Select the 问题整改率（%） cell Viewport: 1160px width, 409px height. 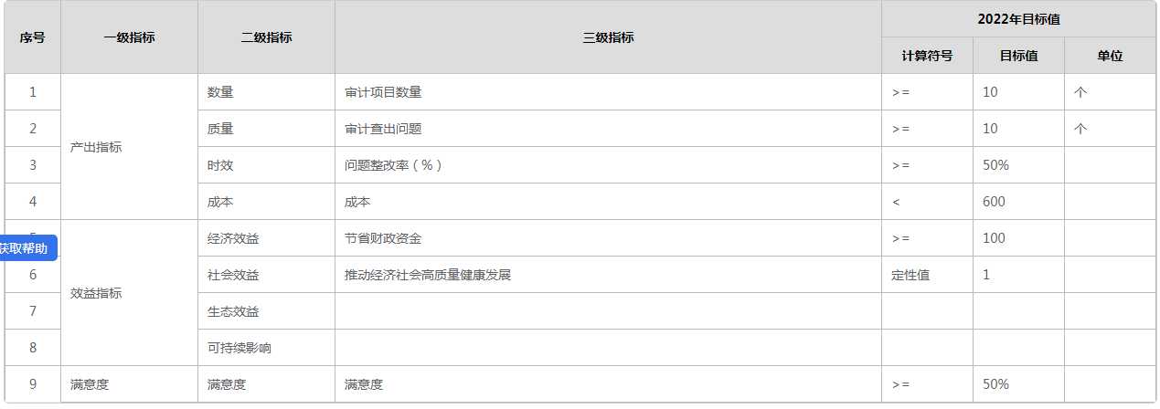click(x=393, y=165)
